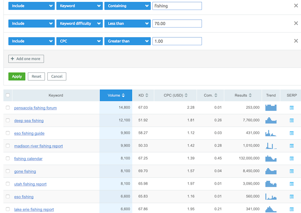301x213 pixels.
Task: Check the madison river fishing report row
Action: pos(8,145)
